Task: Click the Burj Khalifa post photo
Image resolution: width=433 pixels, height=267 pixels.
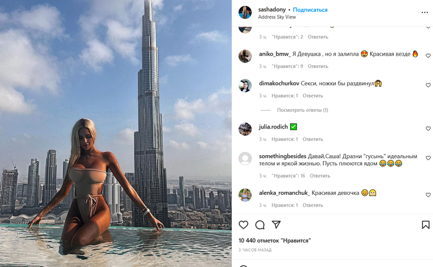Action: coord(116,133)
